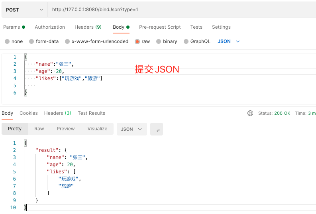
Task: Select the form-data radio option
Action: coord(32,41)
